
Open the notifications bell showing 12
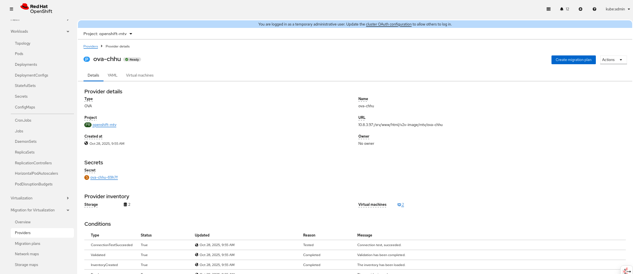pos(564,9)
